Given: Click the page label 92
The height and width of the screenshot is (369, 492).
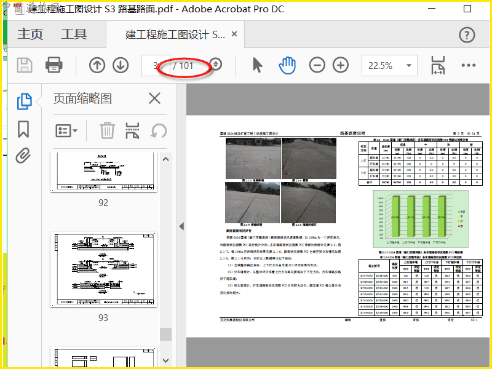Looking at the screenshot, I should pos(103,203).
